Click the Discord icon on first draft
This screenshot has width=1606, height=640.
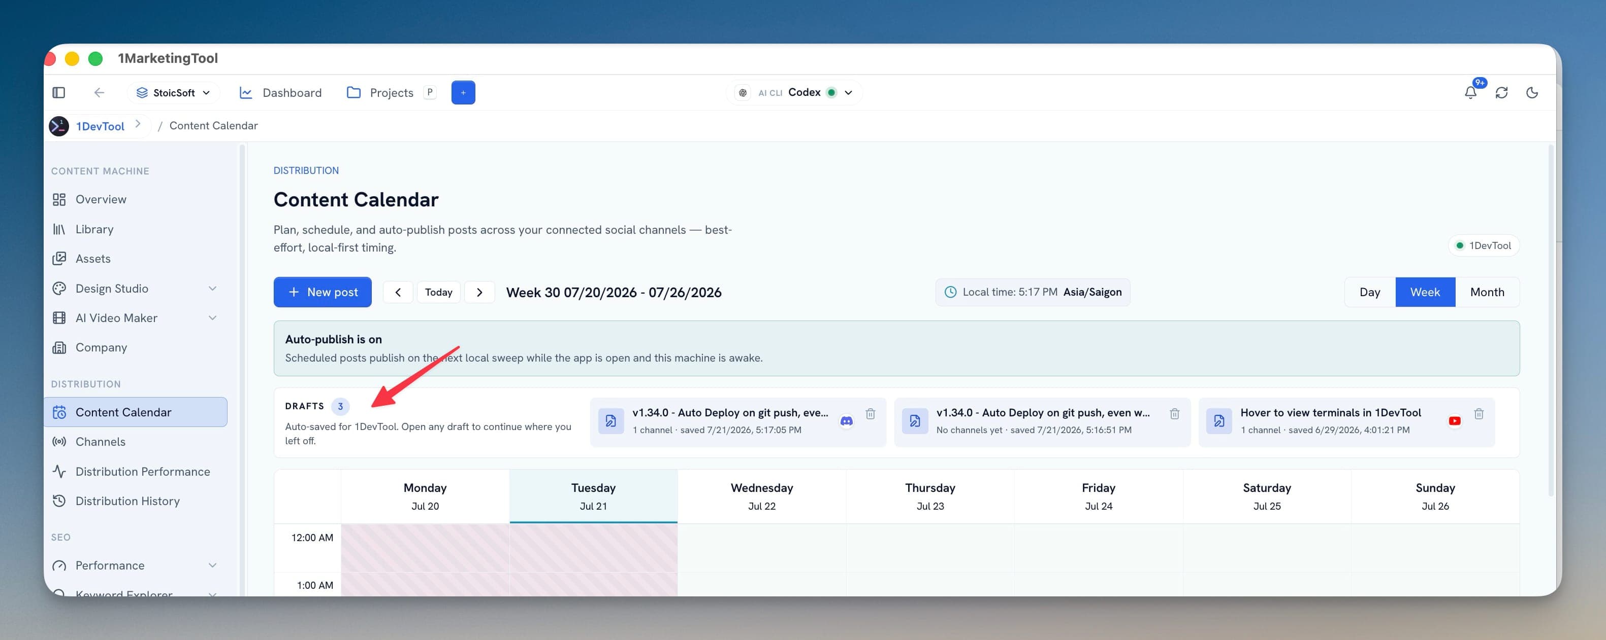(846, 421)
